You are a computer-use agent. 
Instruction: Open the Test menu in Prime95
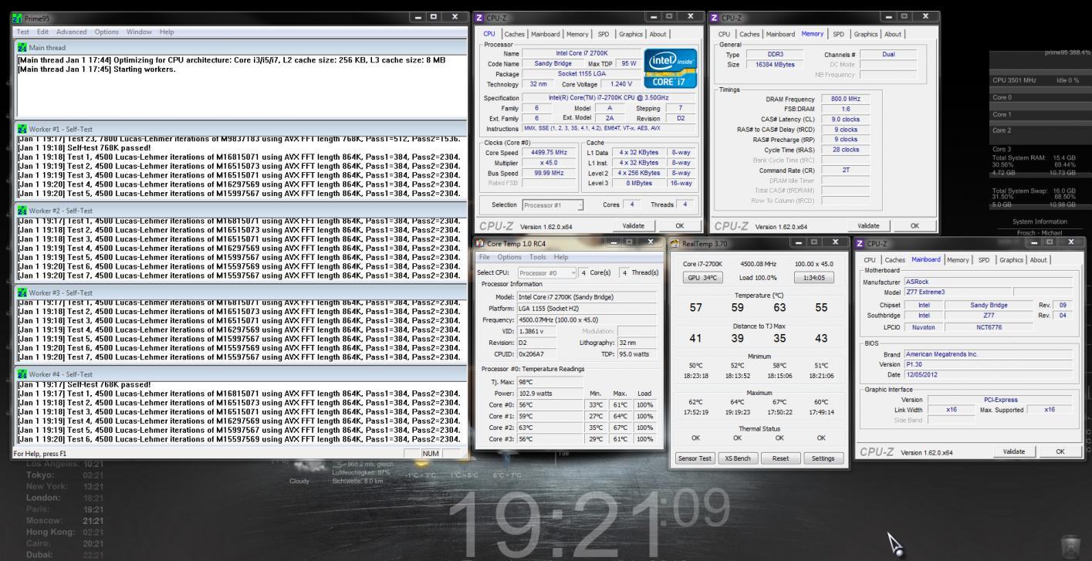click(x=23, y=32)
